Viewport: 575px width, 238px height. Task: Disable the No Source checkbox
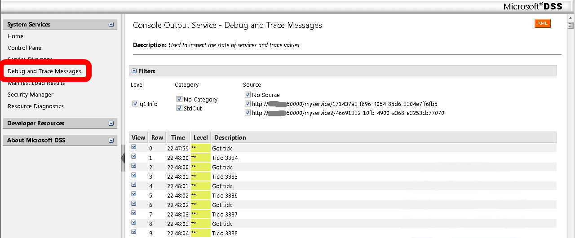(x=248, y=95)
